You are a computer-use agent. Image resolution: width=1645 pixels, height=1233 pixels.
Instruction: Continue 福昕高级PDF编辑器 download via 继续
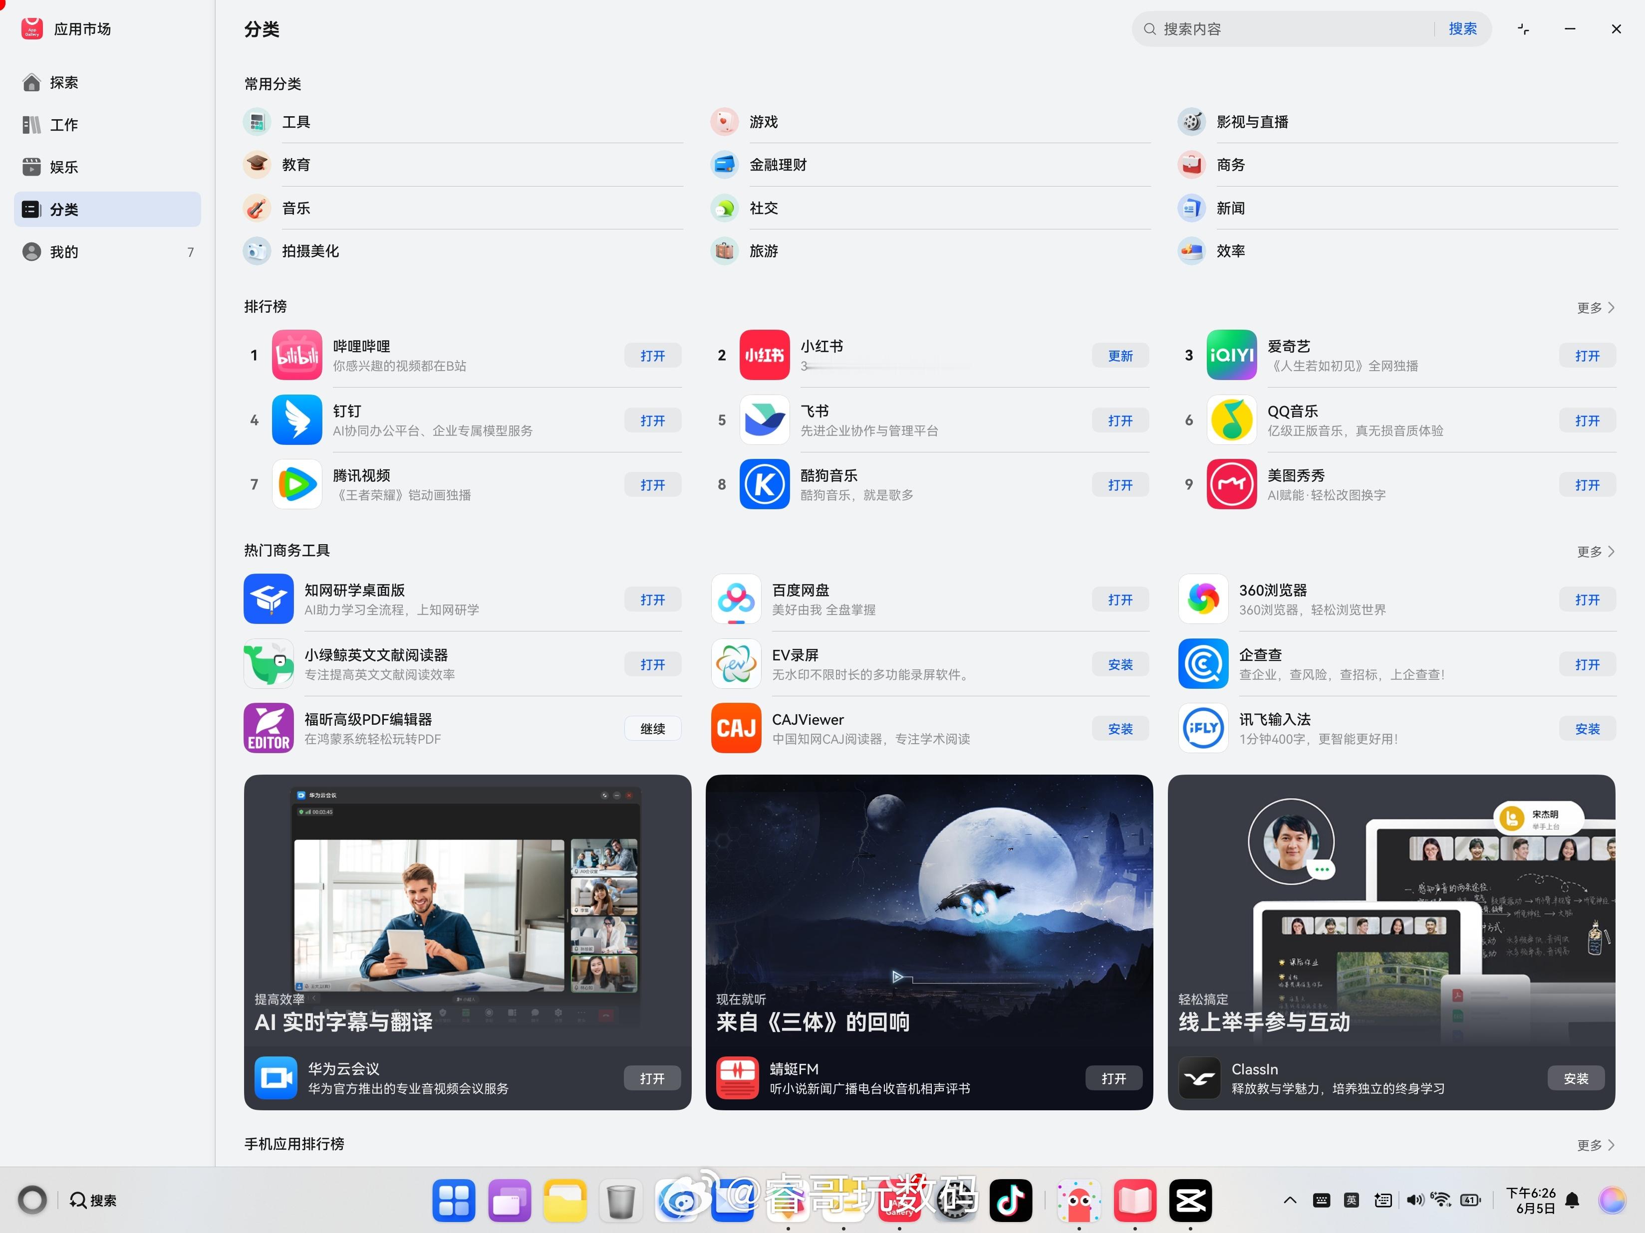[653, 729]
